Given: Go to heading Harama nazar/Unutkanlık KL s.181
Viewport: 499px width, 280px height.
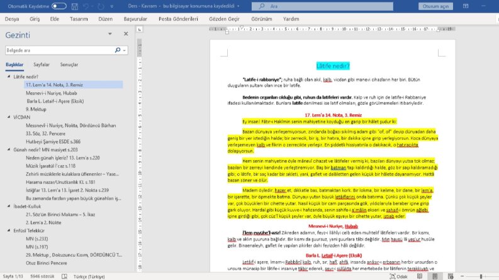Looking at the screenshot, I should point(60,182).
